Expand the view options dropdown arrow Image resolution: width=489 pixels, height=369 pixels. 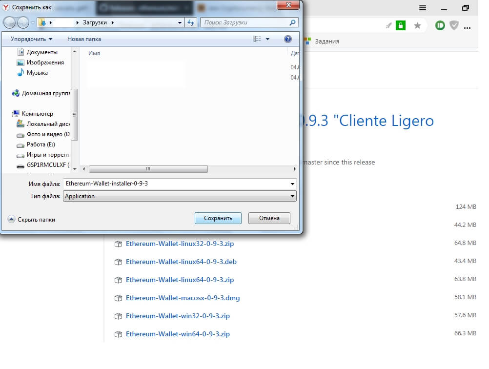tap(267, 39)
